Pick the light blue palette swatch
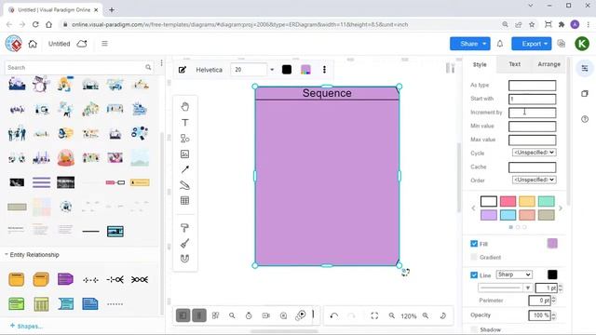The image size is (596, 335). click(x=508, y=215)
